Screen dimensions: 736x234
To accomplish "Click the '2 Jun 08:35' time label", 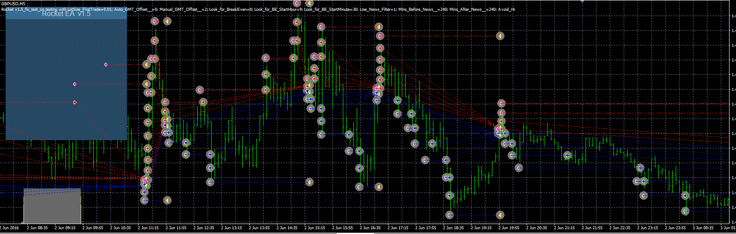I will pos(37,228).
